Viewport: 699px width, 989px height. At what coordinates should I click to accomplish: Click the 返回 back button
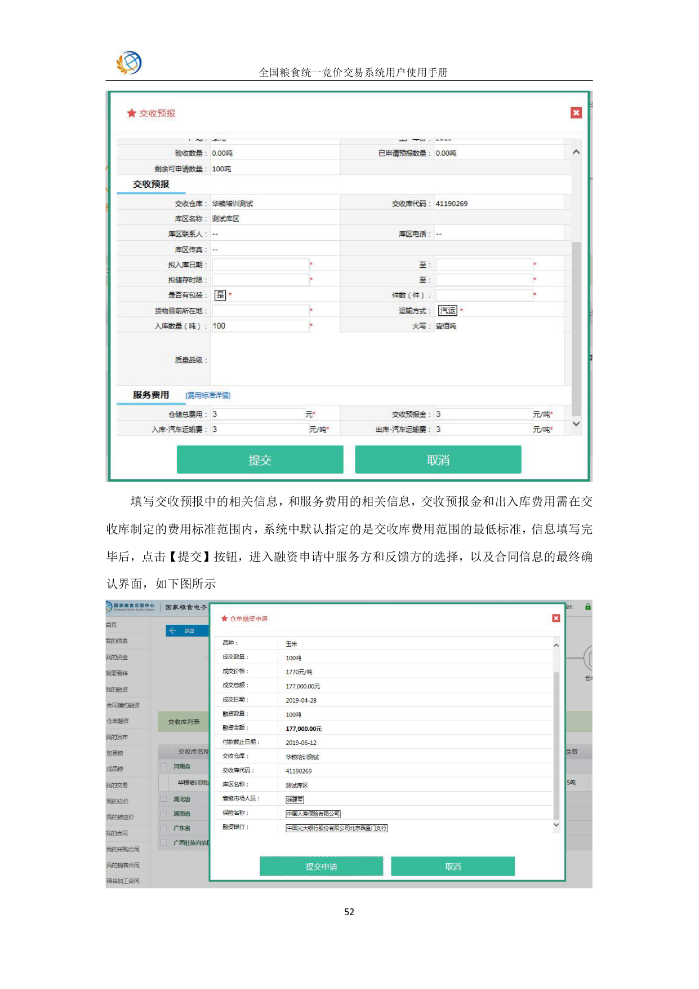(187, 630)
